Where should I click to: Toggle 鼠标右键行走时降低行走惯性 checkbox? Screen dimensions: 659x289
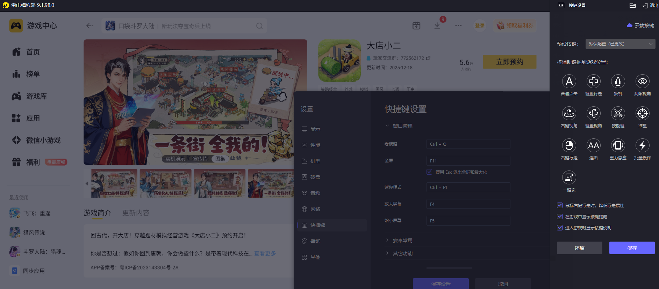click(560, 206)
